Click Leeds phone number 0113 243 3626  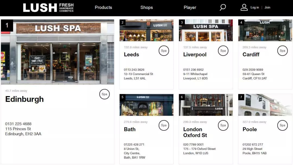click(x=134, y=70)
